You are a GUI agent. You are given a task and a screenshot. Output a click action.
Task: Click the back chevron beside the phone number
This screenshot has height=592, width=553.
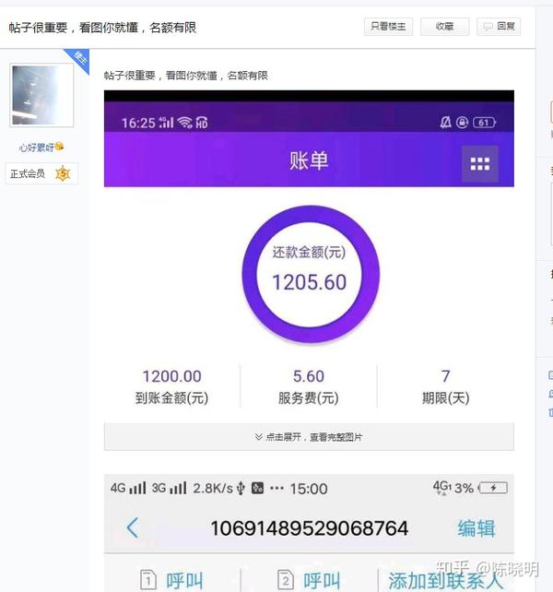[x=133, y=527]
